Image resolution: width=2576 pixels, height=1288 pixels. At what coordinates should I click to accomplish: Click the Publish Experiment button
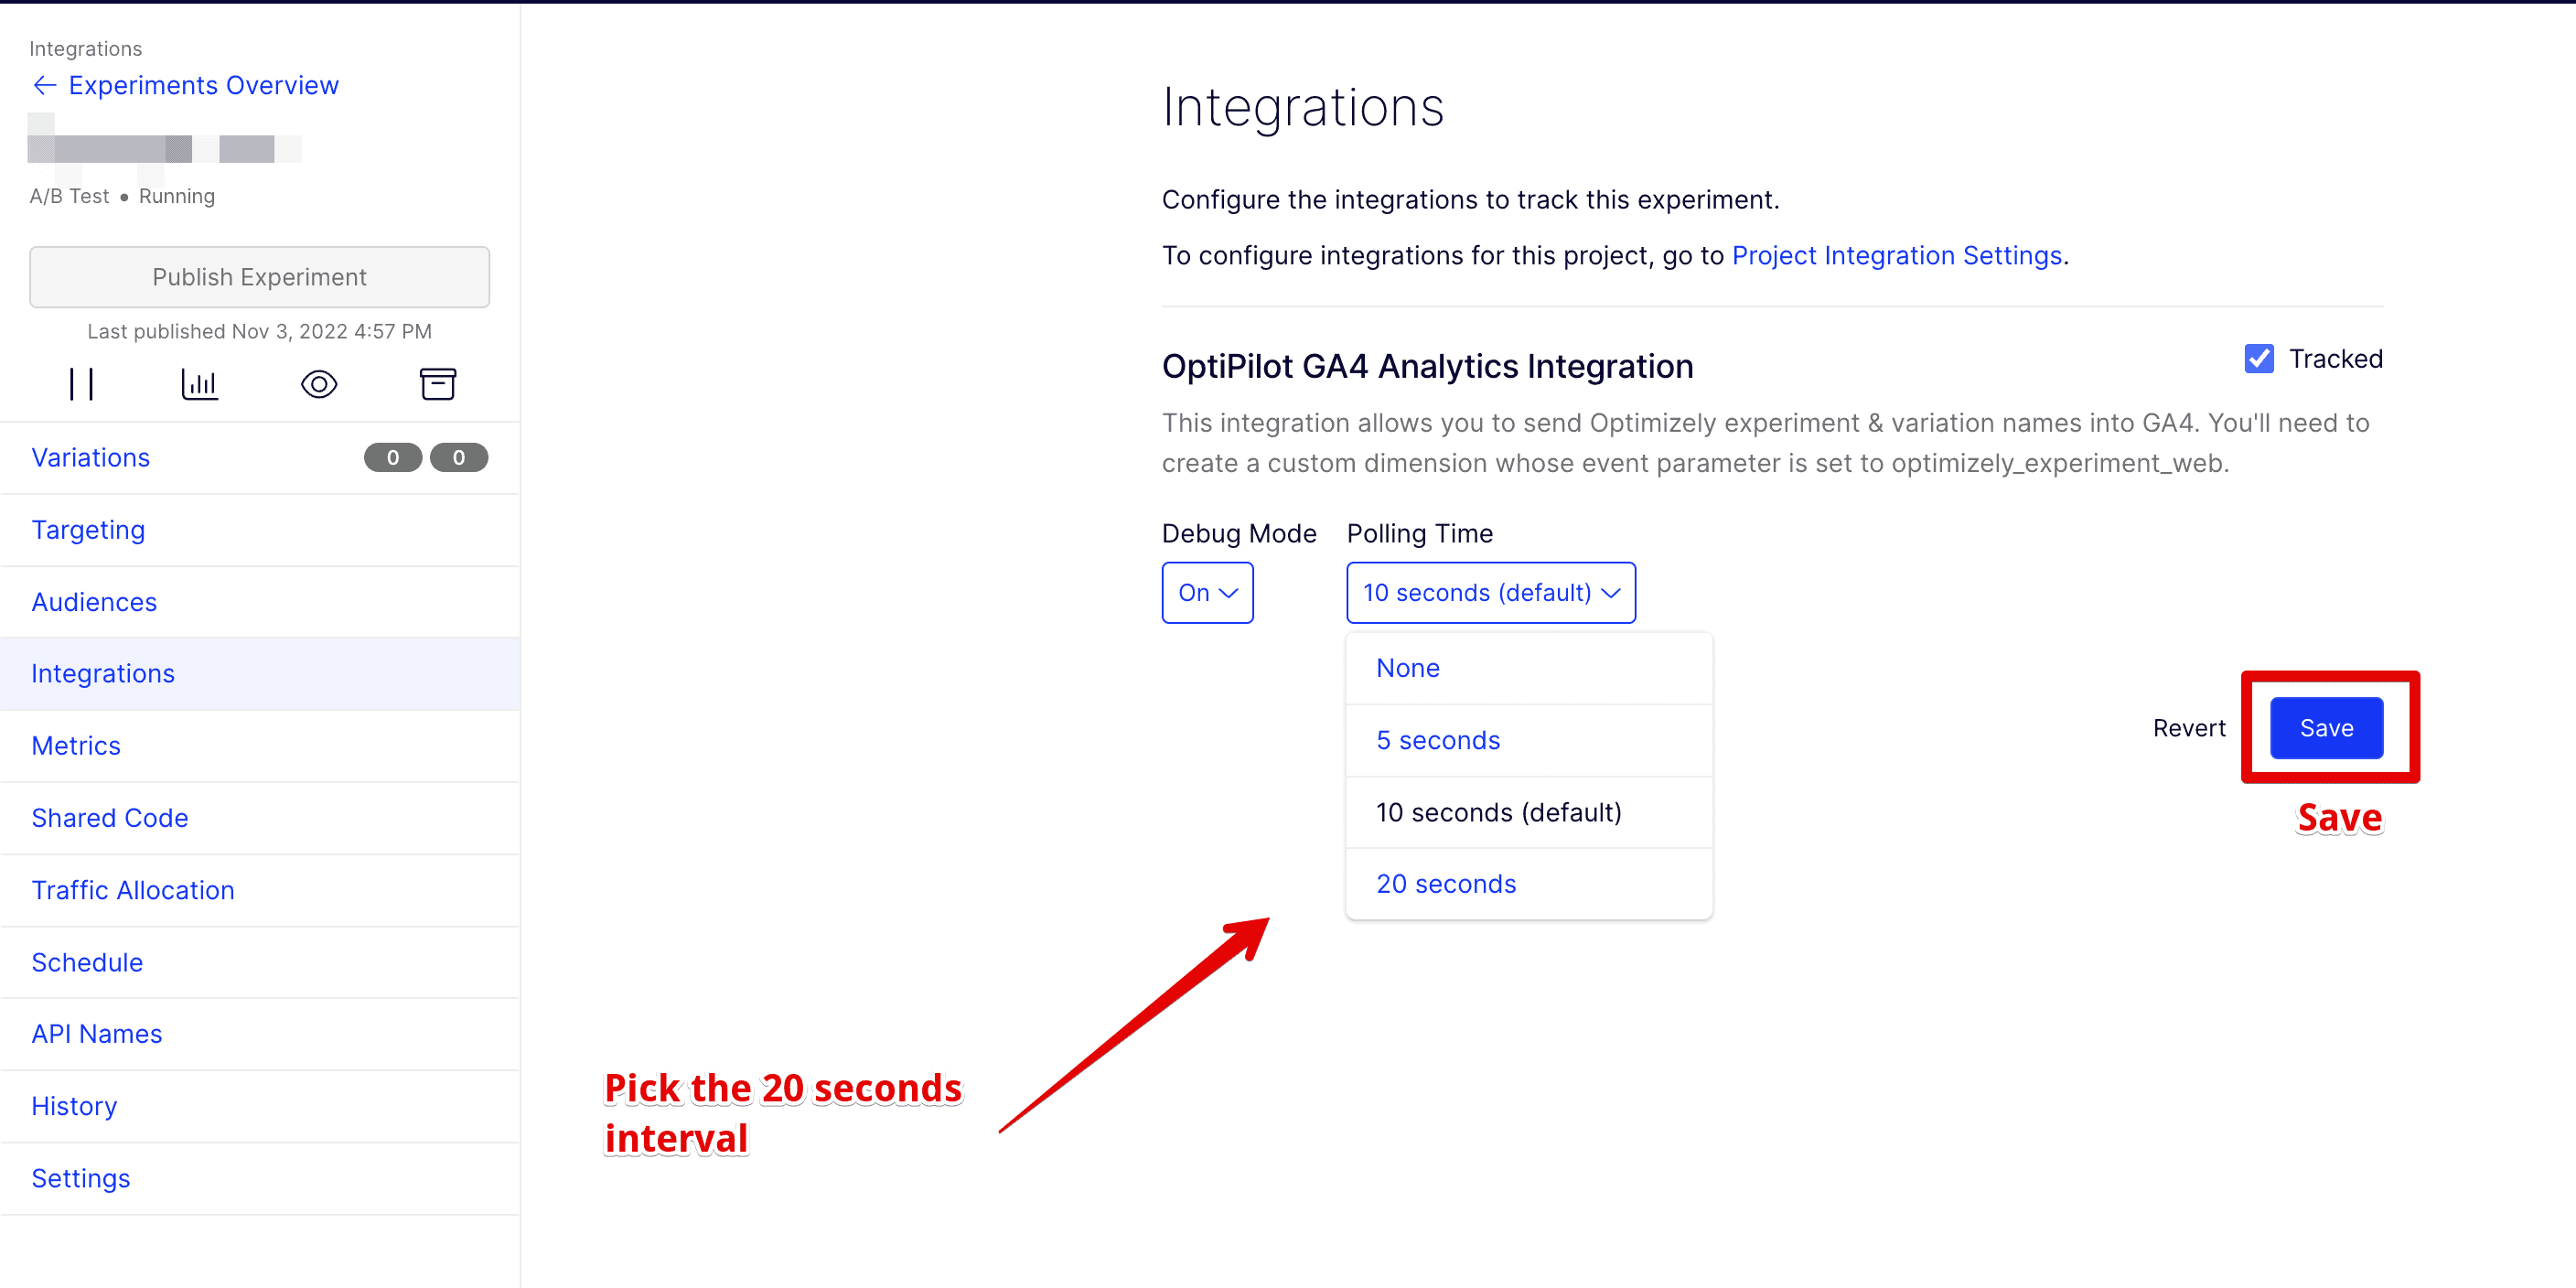258,277
